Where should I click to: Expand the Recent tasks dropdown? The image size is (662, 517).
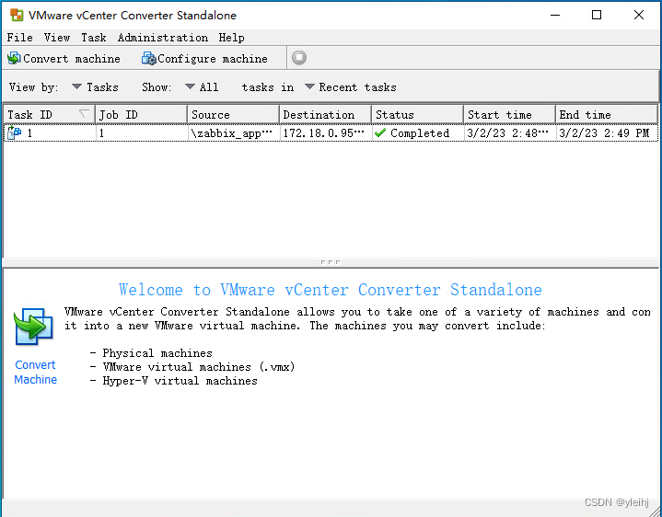click(x=351, y=87)
